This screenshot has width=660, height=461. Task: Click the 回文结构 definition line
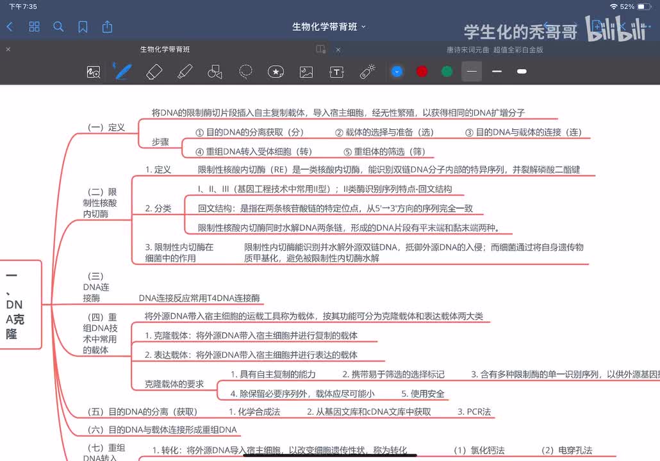click(336, 208)
